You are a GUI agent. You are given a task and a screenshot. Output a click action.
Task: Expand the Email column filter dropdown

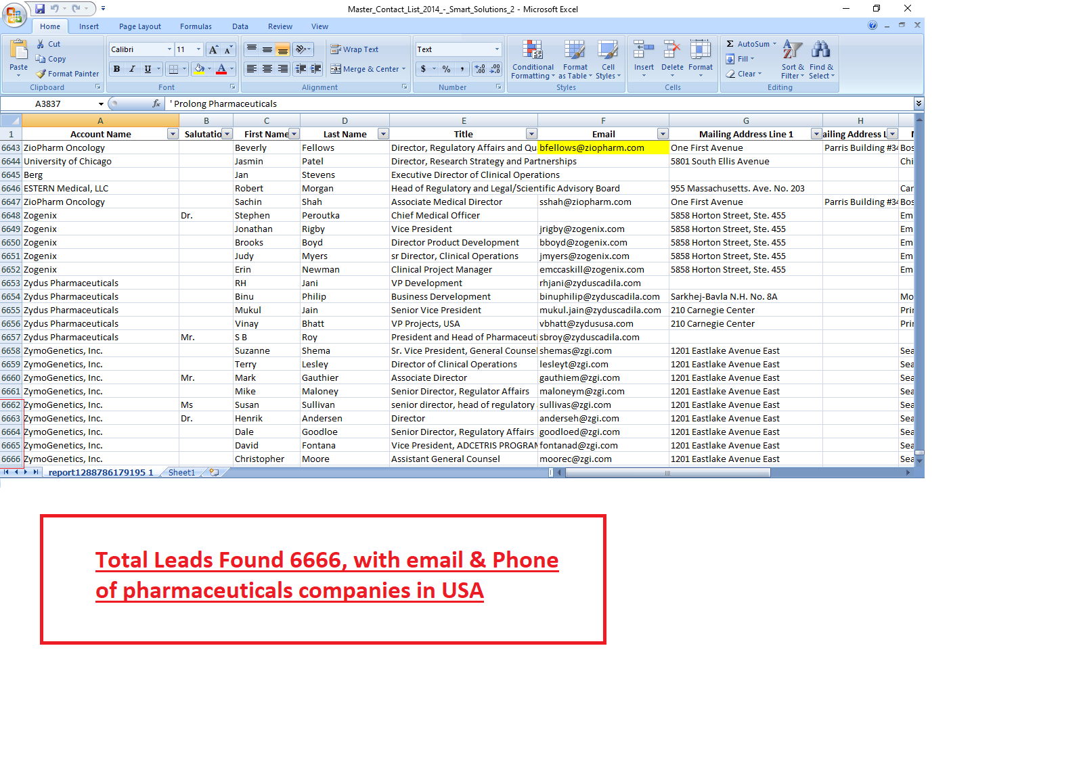[x=663, y=134]
